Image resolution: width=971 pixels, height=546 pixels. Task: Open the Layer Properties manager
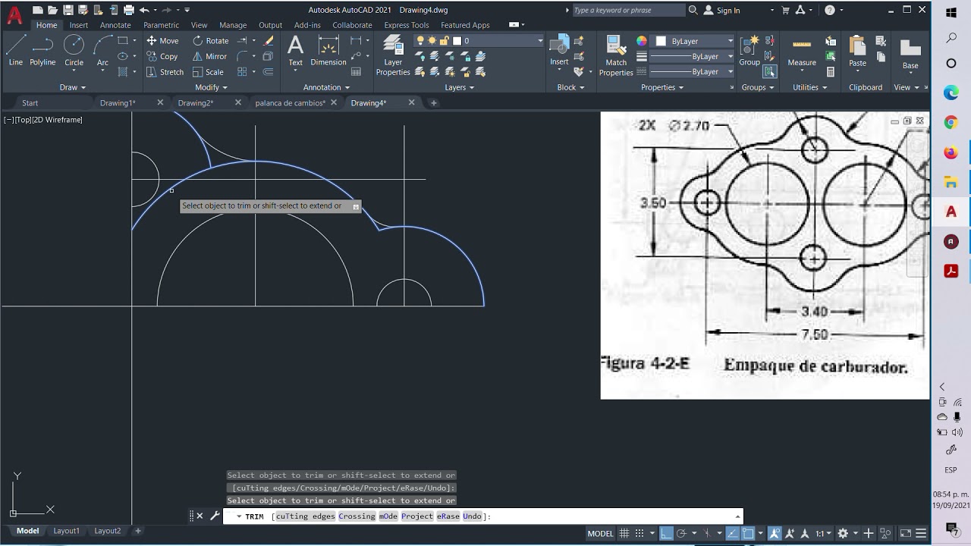pos(393,55)
